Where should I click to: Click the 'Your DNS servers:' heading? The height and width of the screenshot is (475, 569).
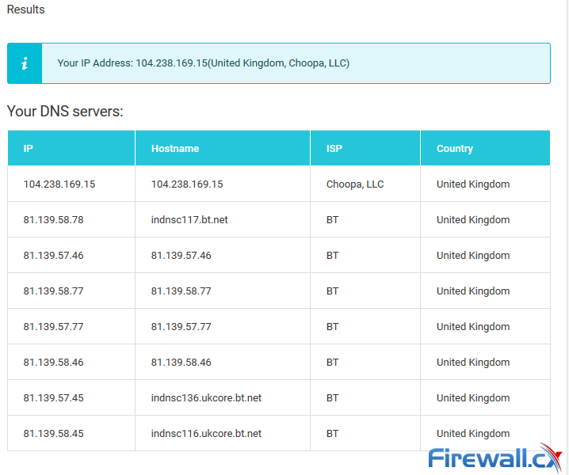(65, 112)
